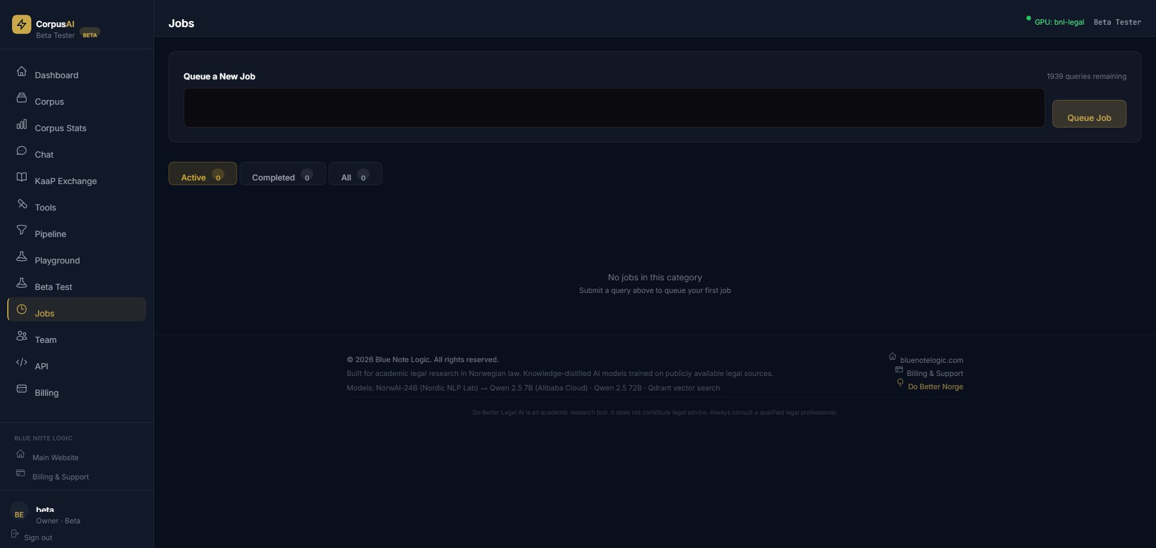Click the Pipeline funnel icon
Screen dimensions: 1156x548
(22, 230)
